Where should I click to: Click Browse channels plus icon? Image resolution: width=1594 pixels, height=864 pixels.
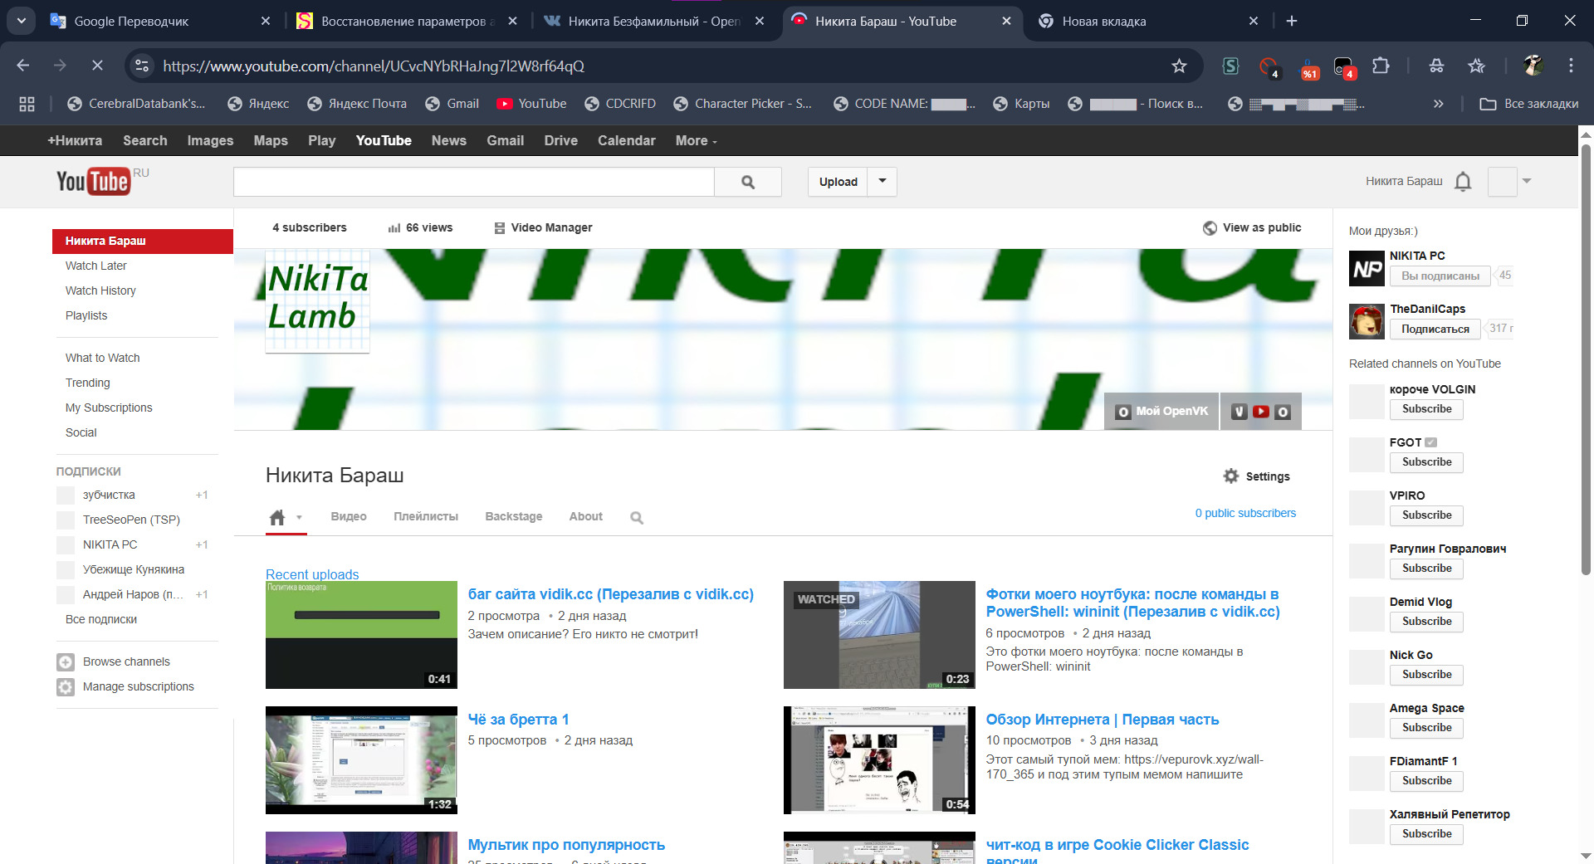click(x=66, y=662)
